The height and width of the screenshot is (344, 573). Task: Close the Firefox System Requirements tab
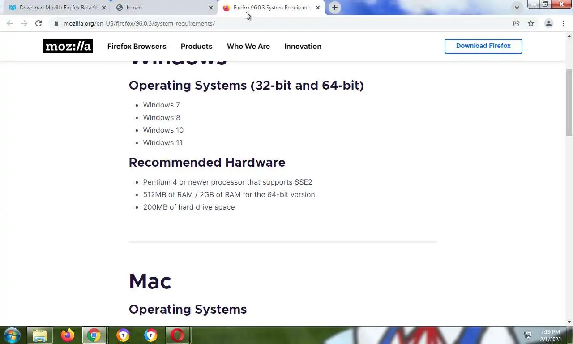tap(318, 8)
